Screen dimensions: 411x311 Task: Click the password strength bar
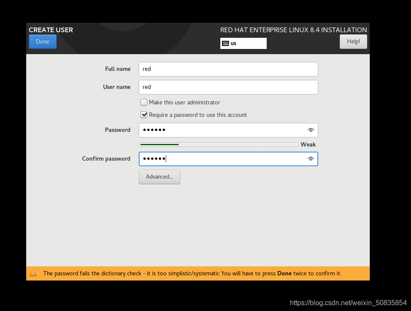218,144
